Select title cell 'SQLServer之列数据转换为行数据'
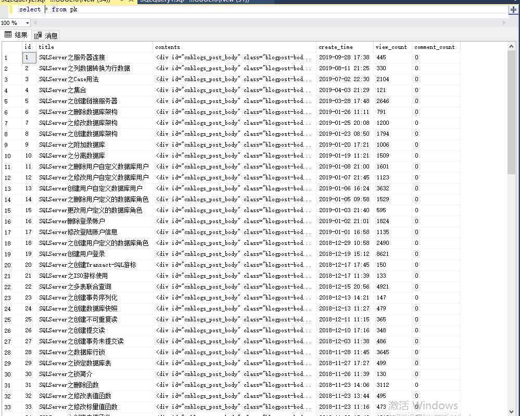The width and height of the screenshot is (520, 416). [95, 68]
